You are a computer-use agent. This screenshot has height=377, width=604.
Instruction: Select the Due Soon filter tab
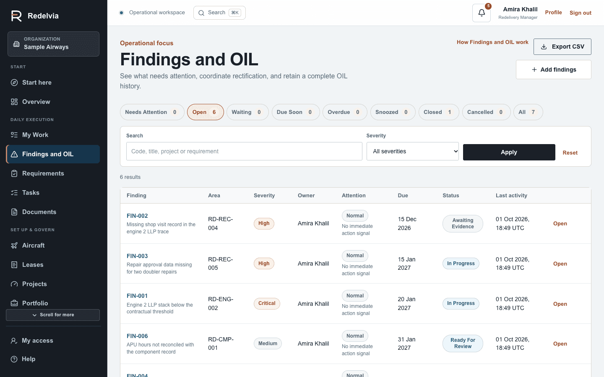click(x=296, y=112)
